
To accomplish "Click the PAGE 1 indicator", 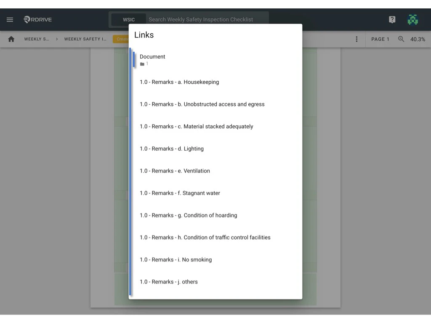I will coord(380,39).
